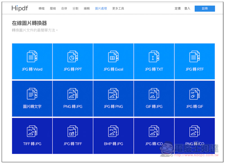Click the PNG 轉 ICO image icon
225x164 pixels.
tap(195, 131)
